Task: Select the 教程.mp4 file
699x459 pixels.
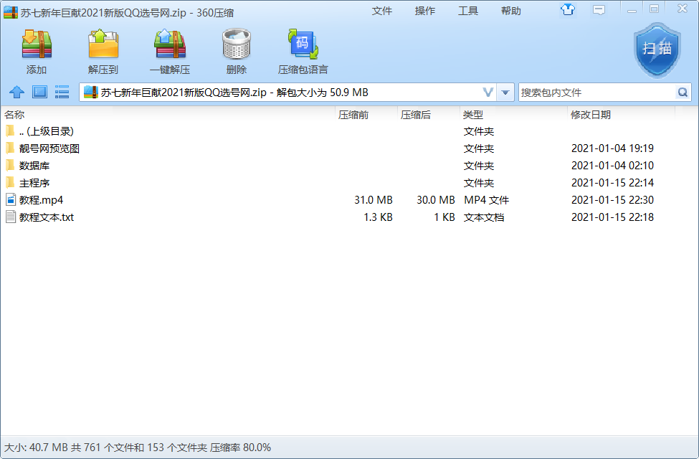Action: click(42, 200)
